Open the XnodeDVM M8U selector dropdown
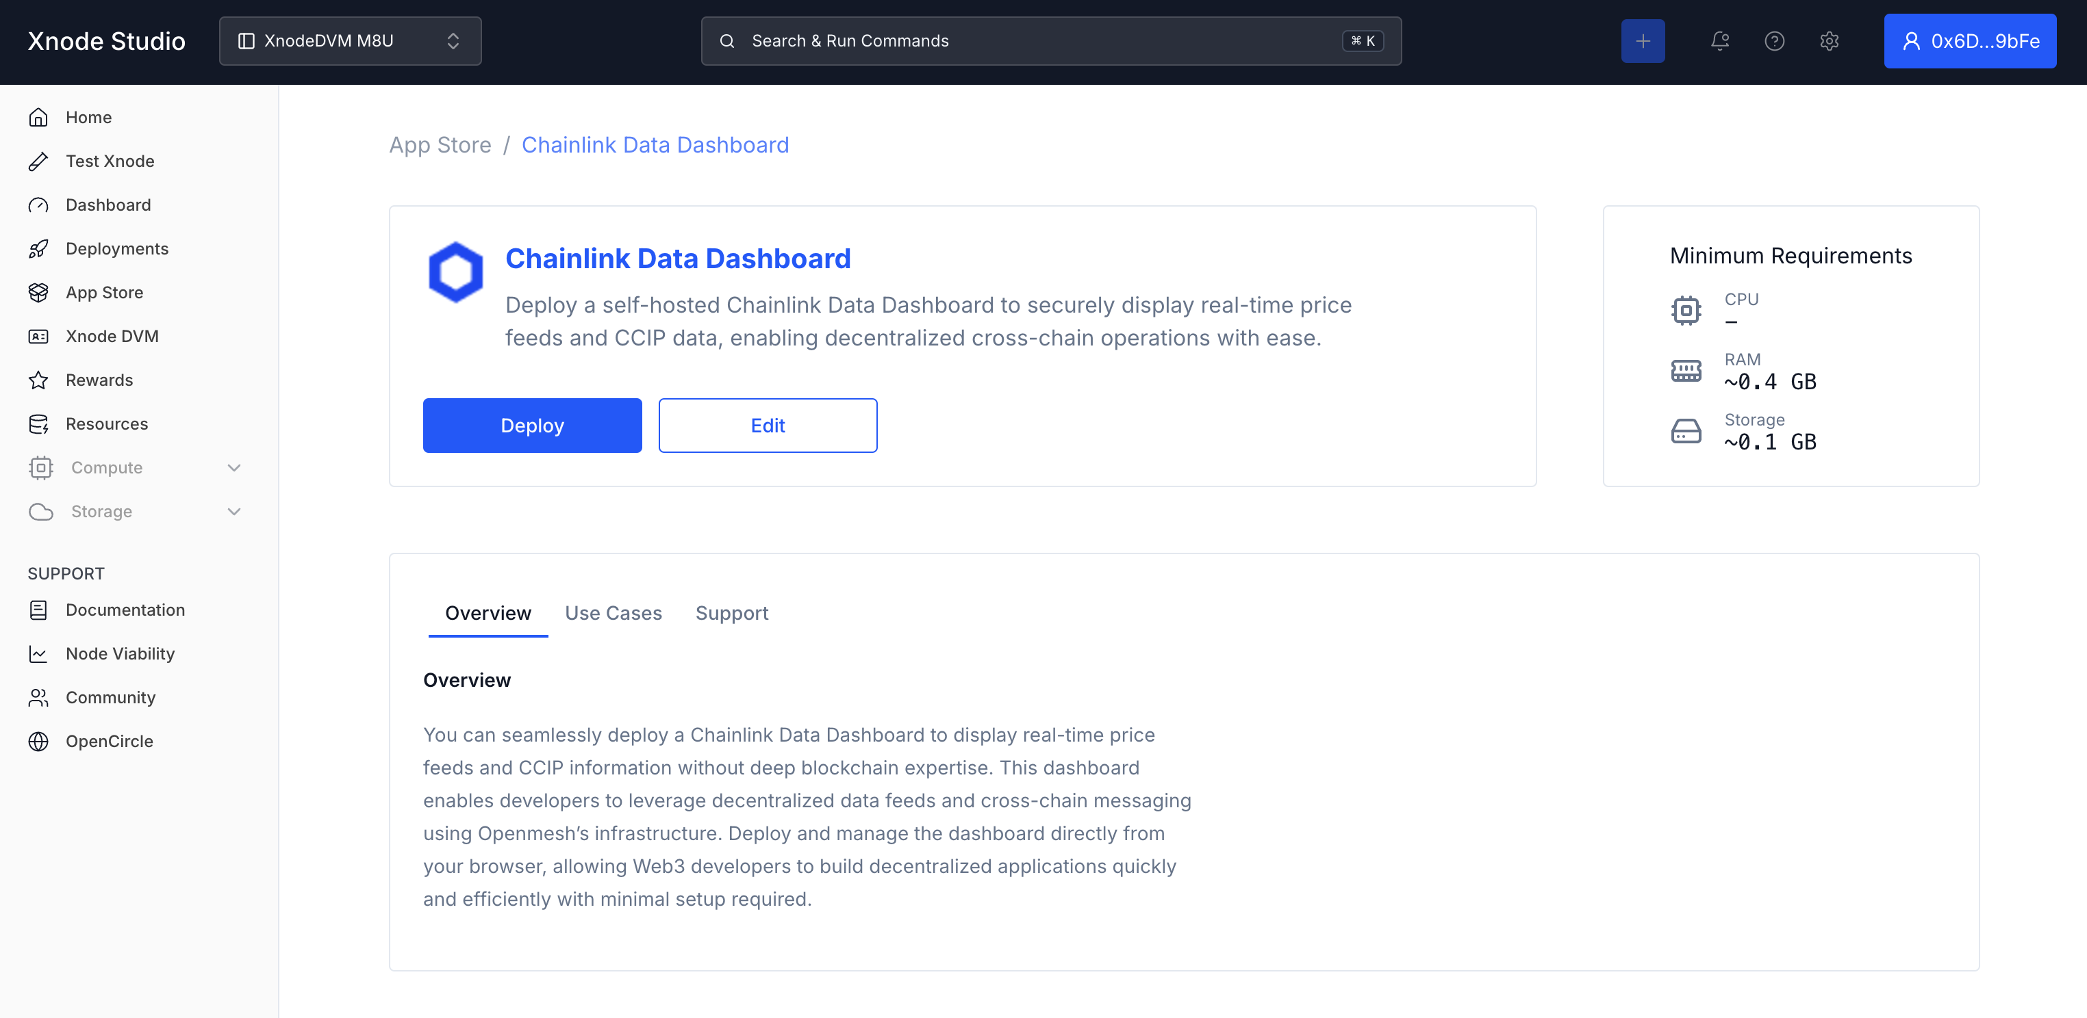 coord(350,40)
